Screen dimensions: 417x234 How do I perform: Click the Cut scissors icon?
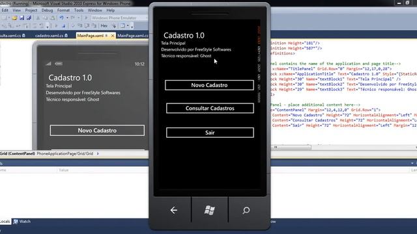pyautogui.click(x=38, y=18)
